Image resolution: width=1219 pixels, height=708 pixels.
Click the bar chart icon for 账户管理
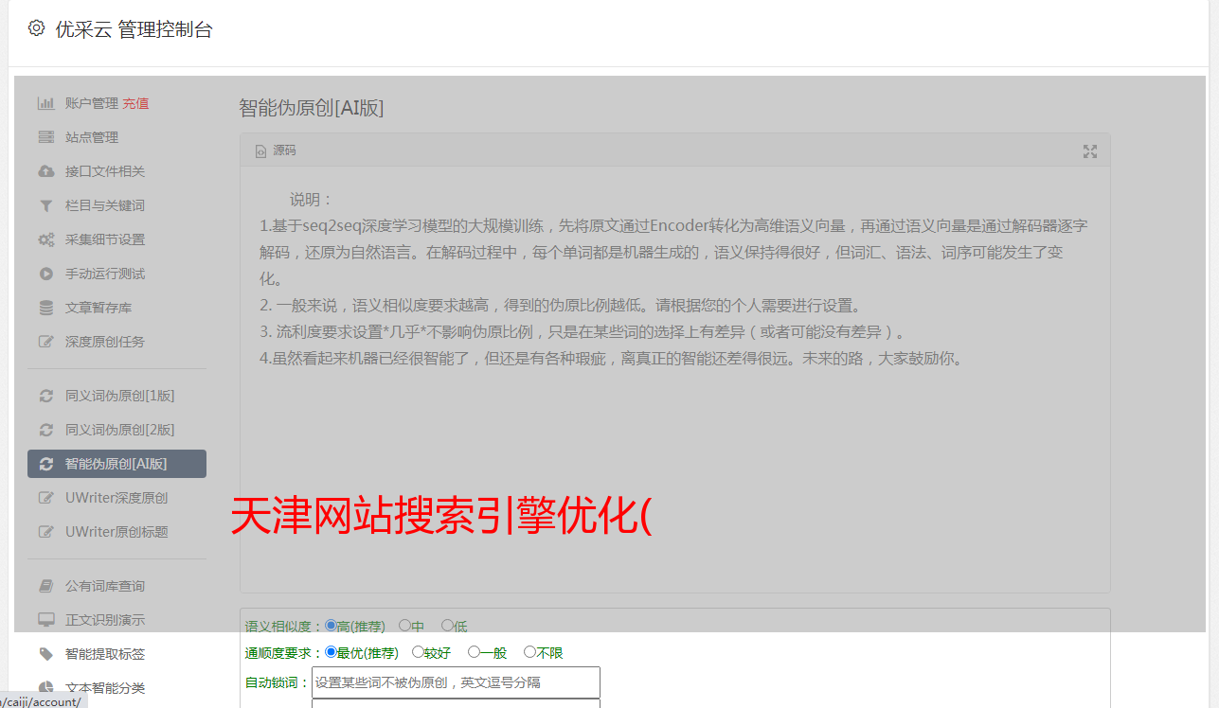pos(45,103)
